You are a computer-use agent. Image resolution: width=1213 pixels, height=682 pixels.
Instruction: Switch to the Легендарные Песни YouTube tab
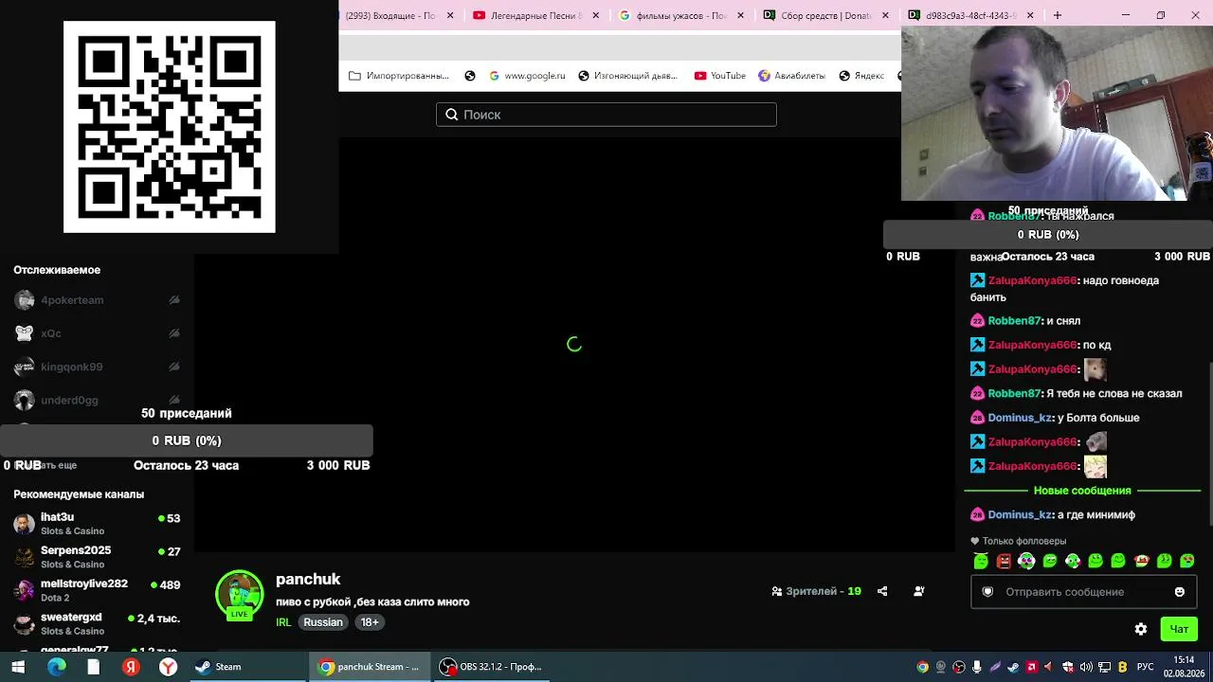click(536, 15)
